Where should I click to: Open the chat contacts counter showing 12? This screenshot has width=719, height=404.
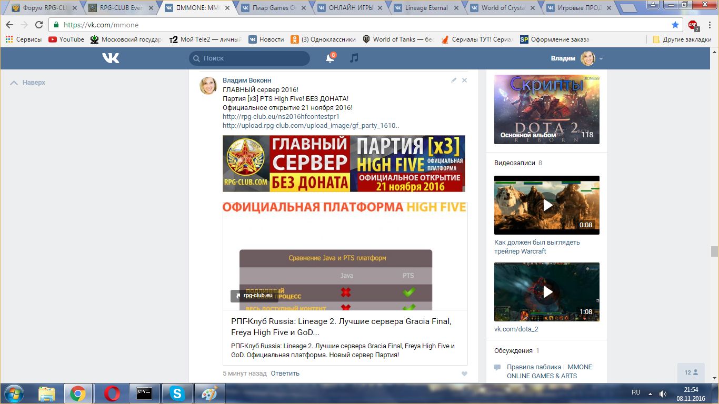pyautogui.click(x=691, y=372)
